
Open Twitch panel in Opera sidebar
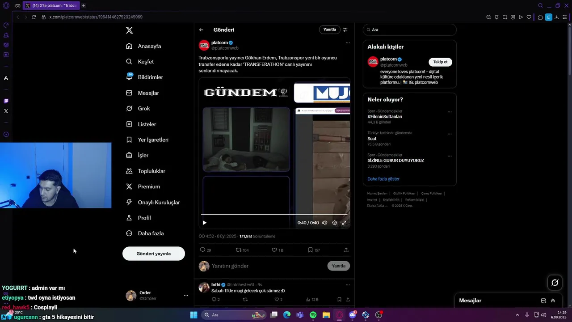coord(6,101)
